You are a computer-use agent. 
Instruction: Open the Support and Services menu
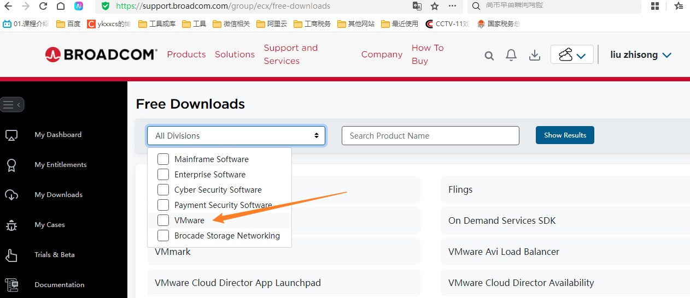point(290,55)
